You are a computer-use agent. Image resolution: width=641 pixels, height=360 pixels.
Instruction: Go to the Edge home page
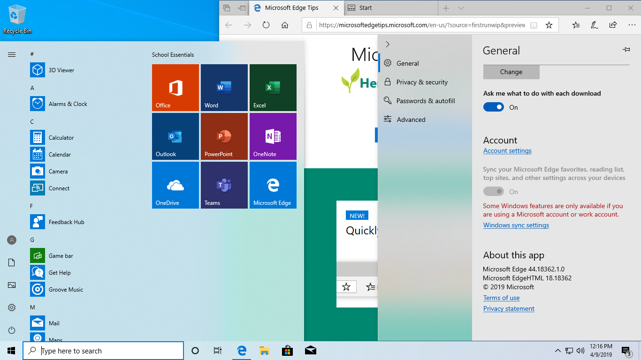tap(285, 25)
